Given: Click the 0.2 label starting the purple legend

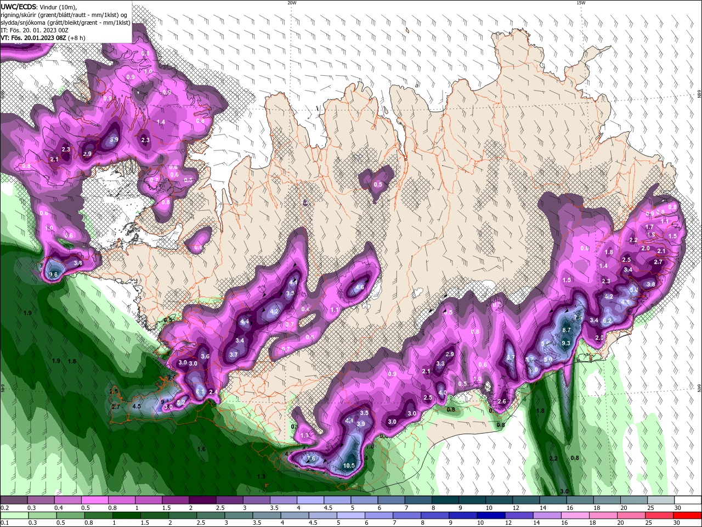Looking at the screenshot, I should click(4, 508).
